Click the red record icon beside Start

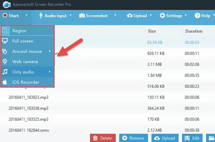click(x=5, y=16)
